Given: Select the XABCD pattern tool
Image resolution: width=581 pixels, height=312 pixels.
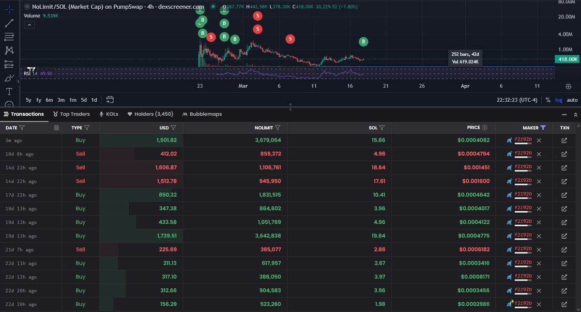Looking at the screenshot, I should pyautogui.click(x=9, y=50).
